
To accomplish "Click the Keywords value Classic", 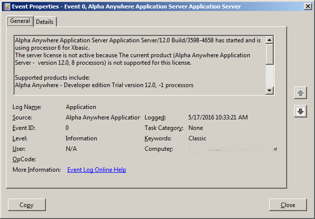I will point(197,138).
